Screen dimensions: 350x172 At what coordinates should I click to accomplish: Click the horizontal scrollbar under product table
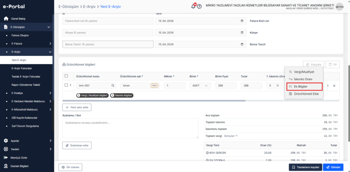[154, 101]
